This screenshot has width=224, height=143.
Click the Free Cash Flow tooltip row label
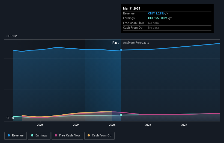[133, 23]
